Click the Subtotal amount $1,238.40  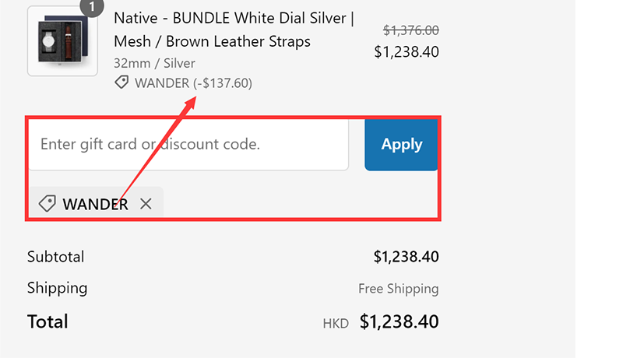tap(406, 257)
